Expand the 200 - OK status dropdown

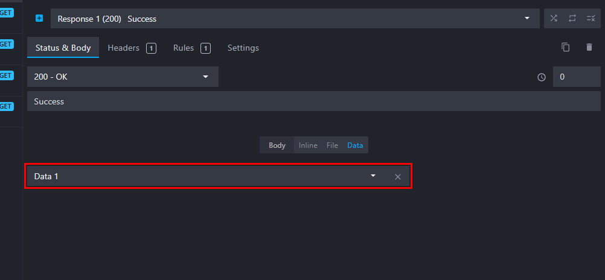123,77
